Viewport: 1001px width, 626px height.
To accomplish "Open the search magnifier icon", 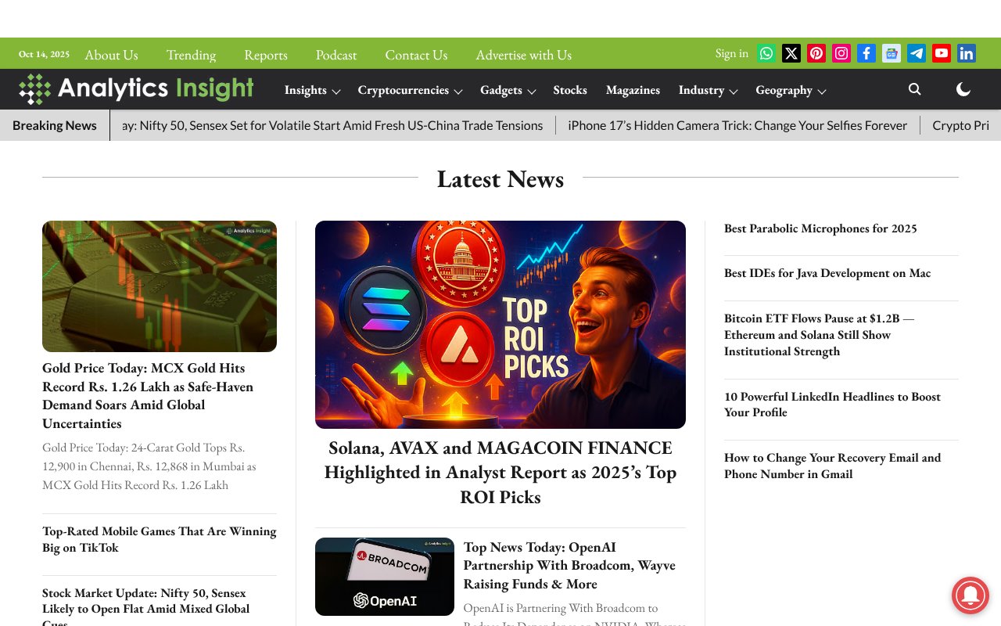I will pos(914,89).
